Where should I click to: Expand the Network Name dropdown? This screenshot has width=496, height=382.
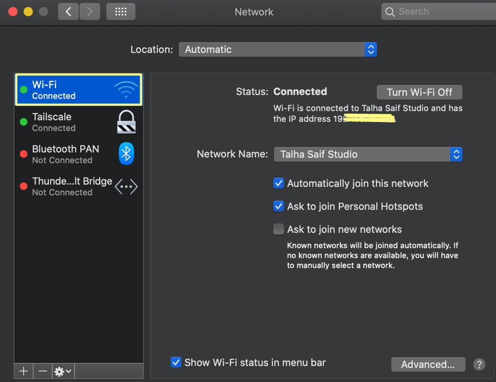(x=368, y=154)
